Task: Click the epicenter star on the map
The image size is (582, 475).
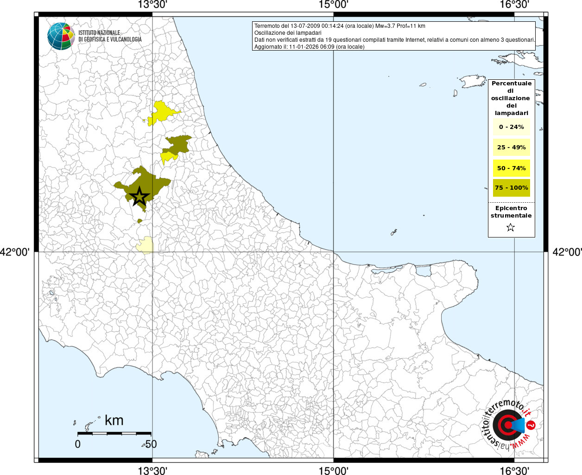Action: pyautogui.click(x=139, y=197)
